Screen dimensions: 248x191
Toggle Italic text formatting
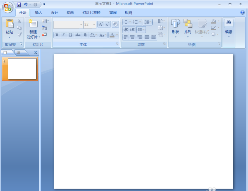tap(63, 35)
